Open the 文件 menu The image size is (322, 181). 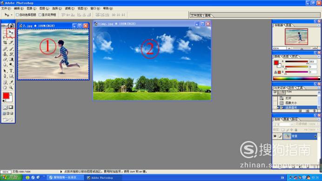click(x=6, y=8)
